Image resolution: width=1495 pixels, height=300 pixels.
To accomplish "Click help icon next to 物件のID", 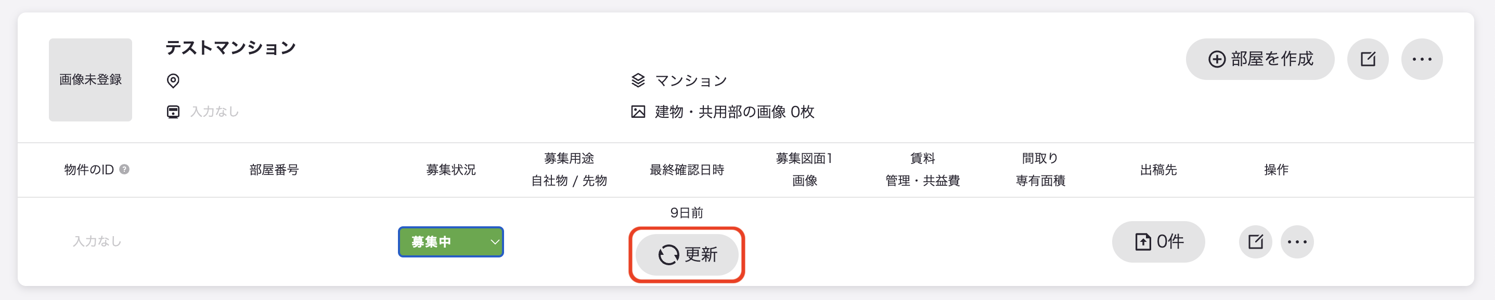I will (x=124, y=169).
